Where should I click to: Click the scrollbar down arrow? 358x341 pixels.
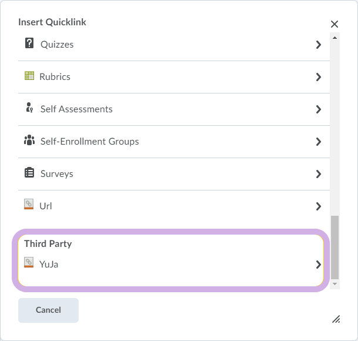[335, 284]
